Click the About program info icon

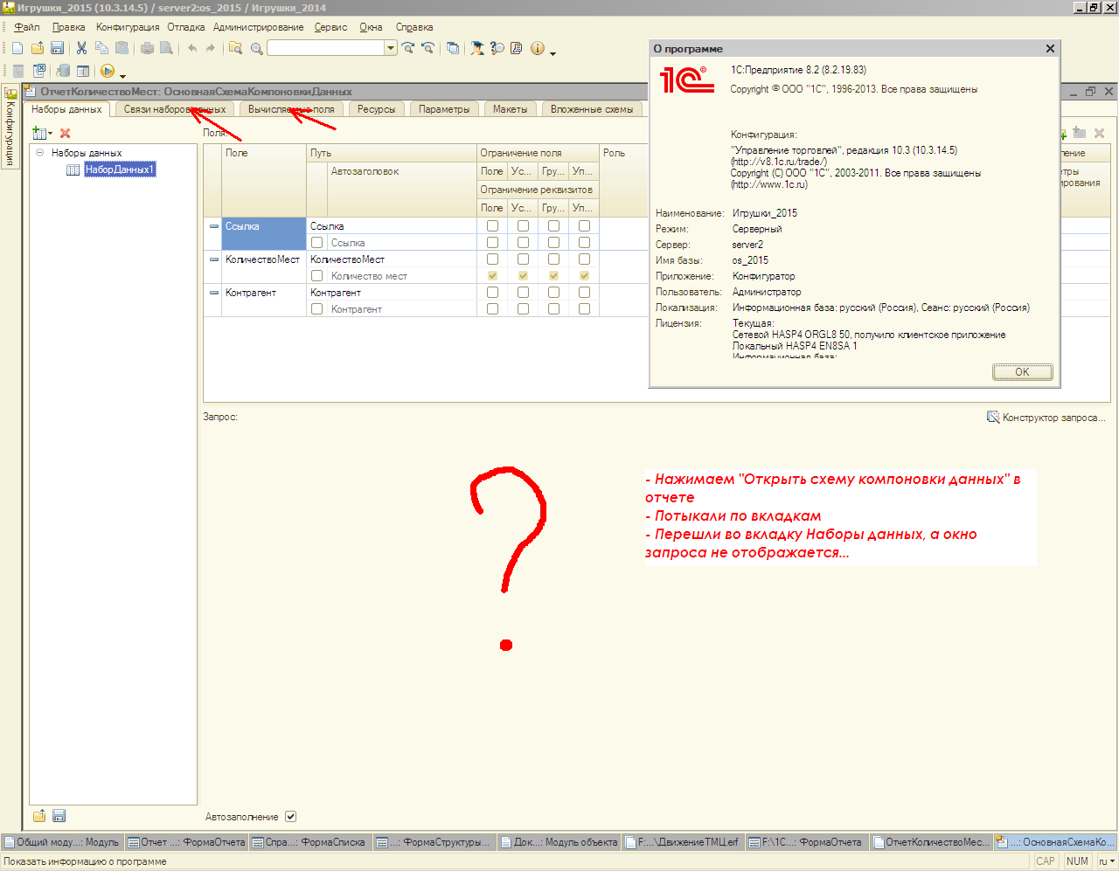(538, 48)
